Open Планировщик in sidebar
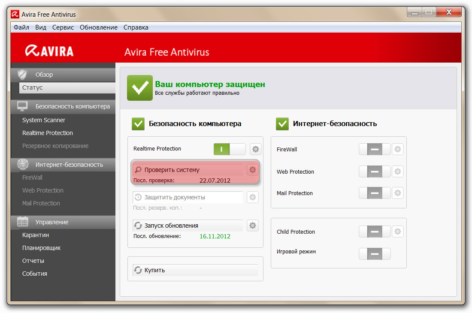The image size is (472, 313). click(41, 248)
